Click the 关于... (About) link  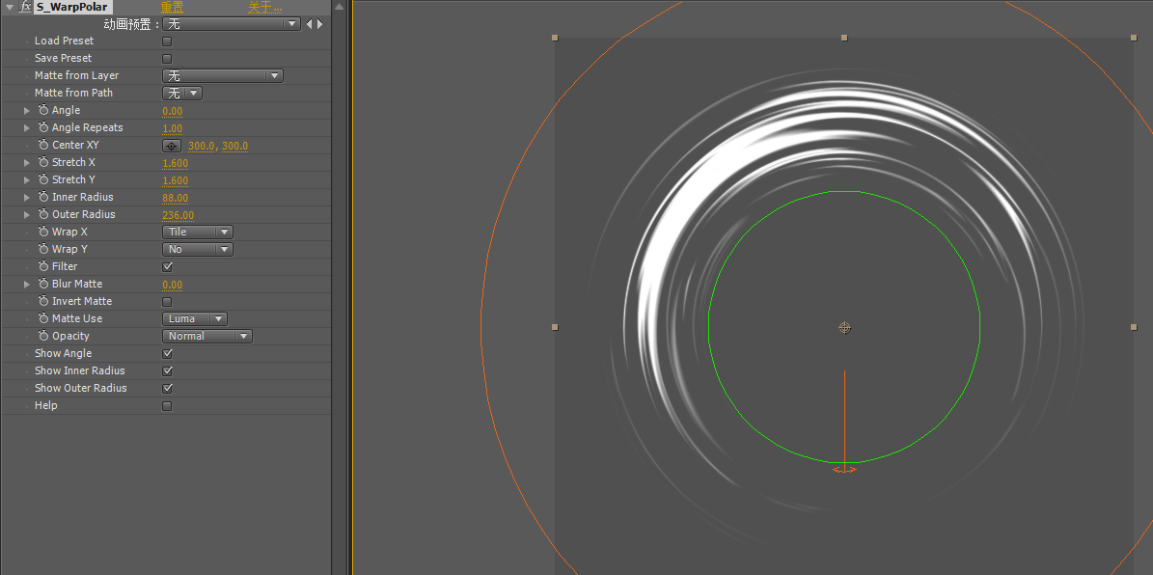coord(264,8)
